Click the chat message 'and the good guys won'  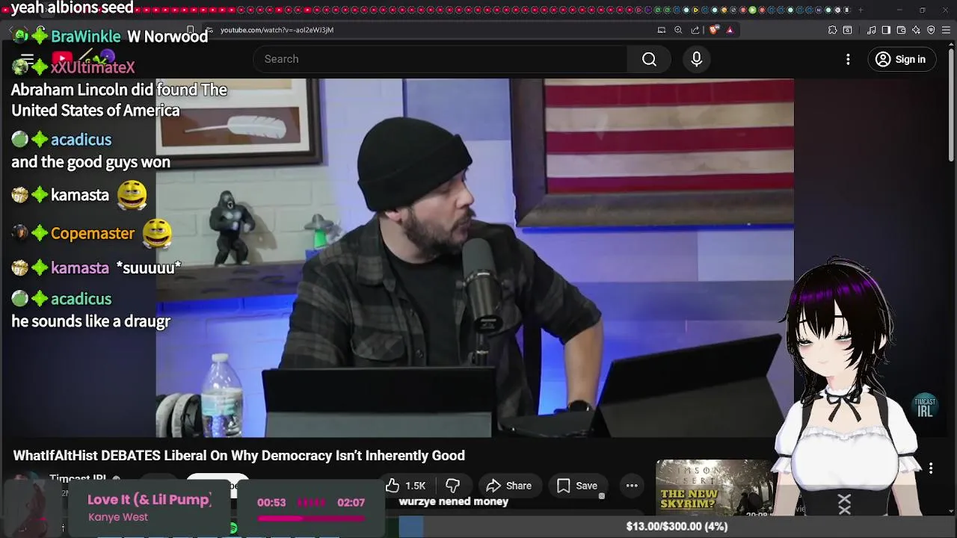90,161
